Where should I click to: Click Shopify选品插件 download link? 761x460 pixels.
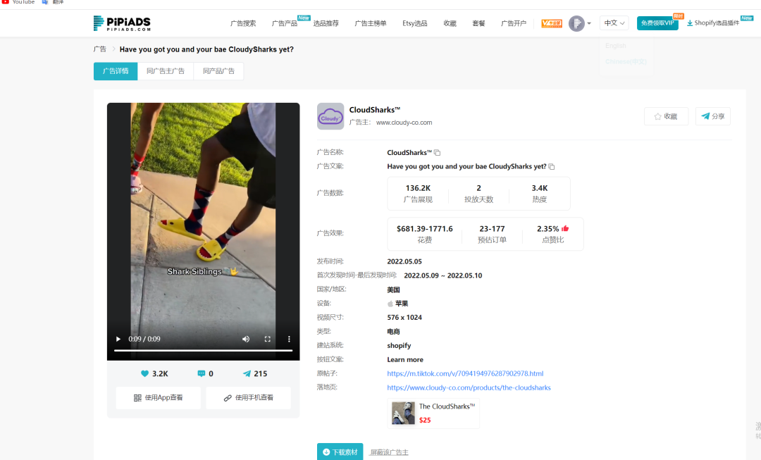tap(713, 23)
